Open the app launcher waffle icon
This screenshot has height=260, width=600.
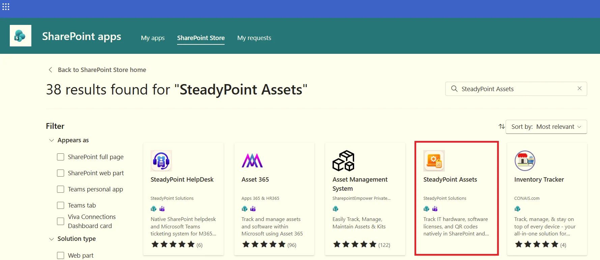tap(6, 7)
